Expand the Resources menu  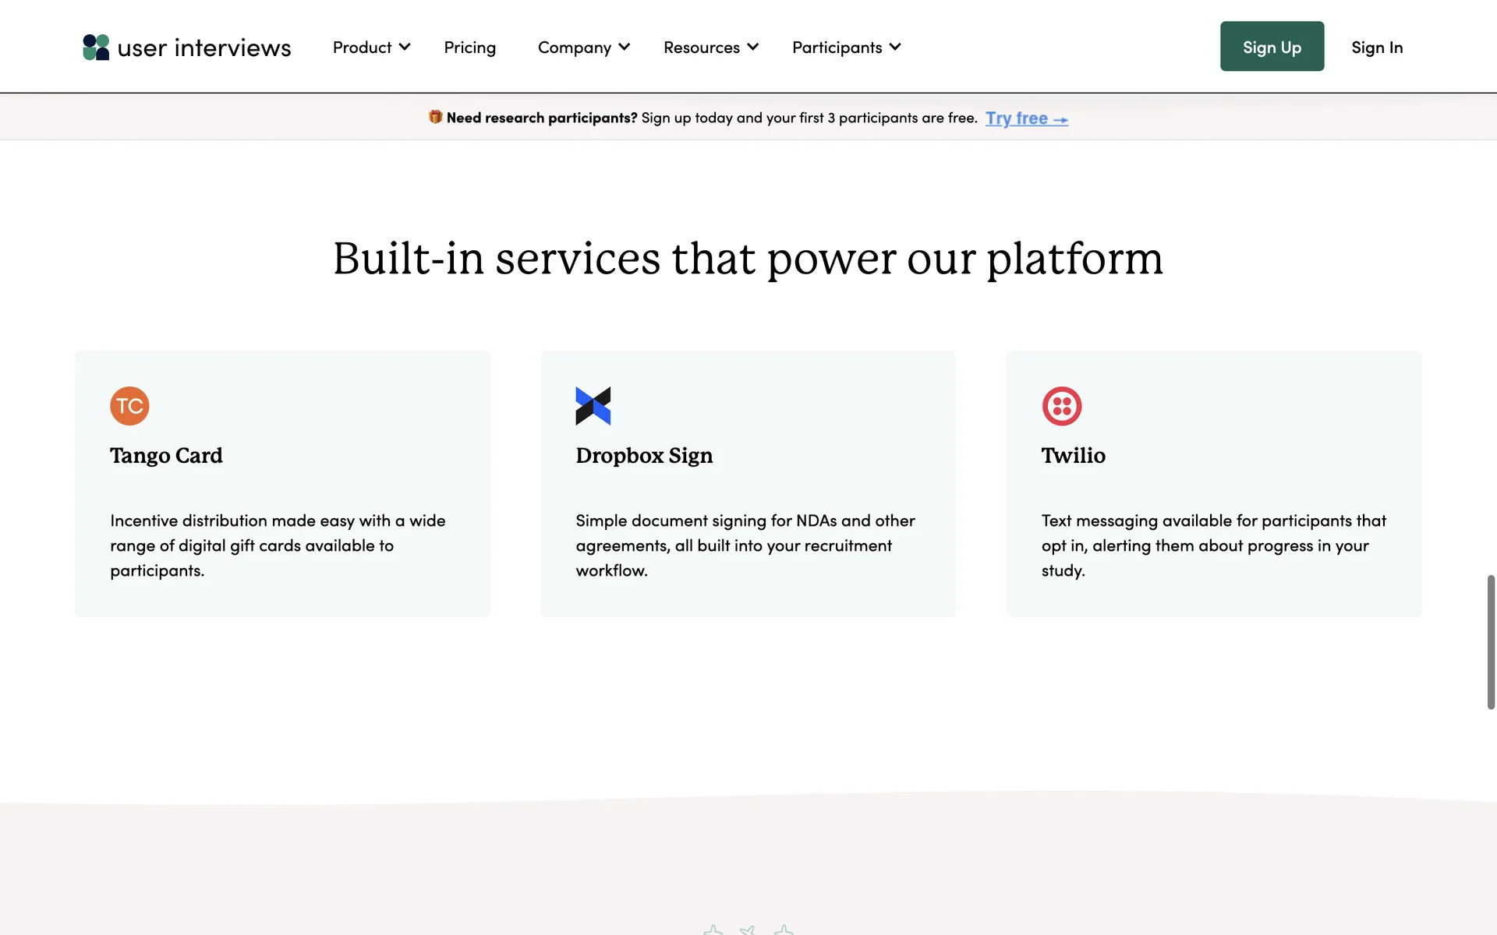tap(710, 48)
